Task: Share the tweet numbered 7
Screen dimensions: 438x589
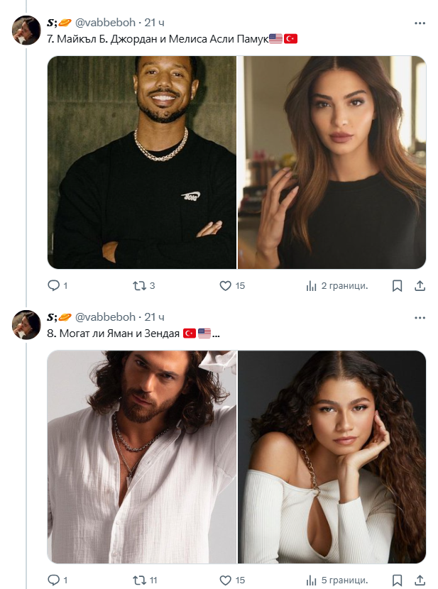Action: (420, 285)
